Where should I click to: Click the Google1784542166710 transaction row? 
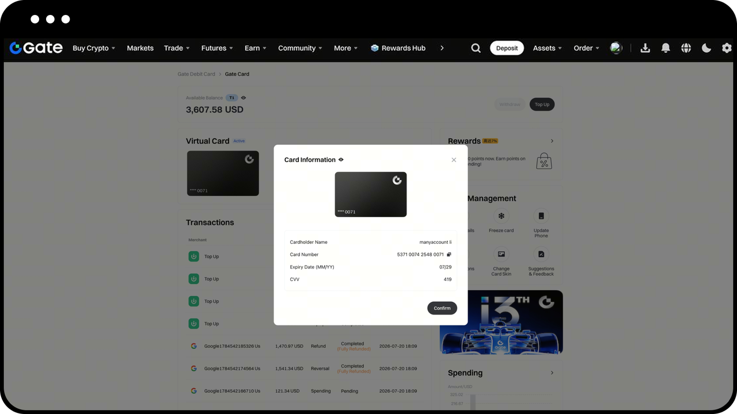click(x=305, y=391)
